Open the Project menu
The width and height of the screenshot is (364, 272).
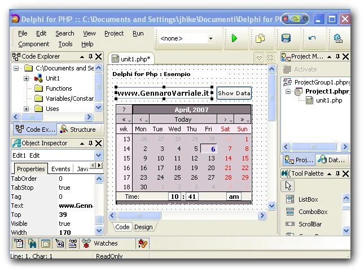pos(114,33)
